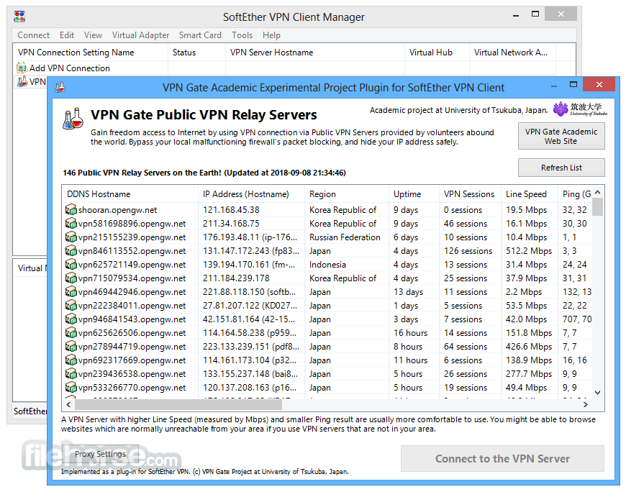Viewport: 626px width, 492px height.
Task: Sort servers by DDNS Hostname column
Action: (x=130, y=194)
